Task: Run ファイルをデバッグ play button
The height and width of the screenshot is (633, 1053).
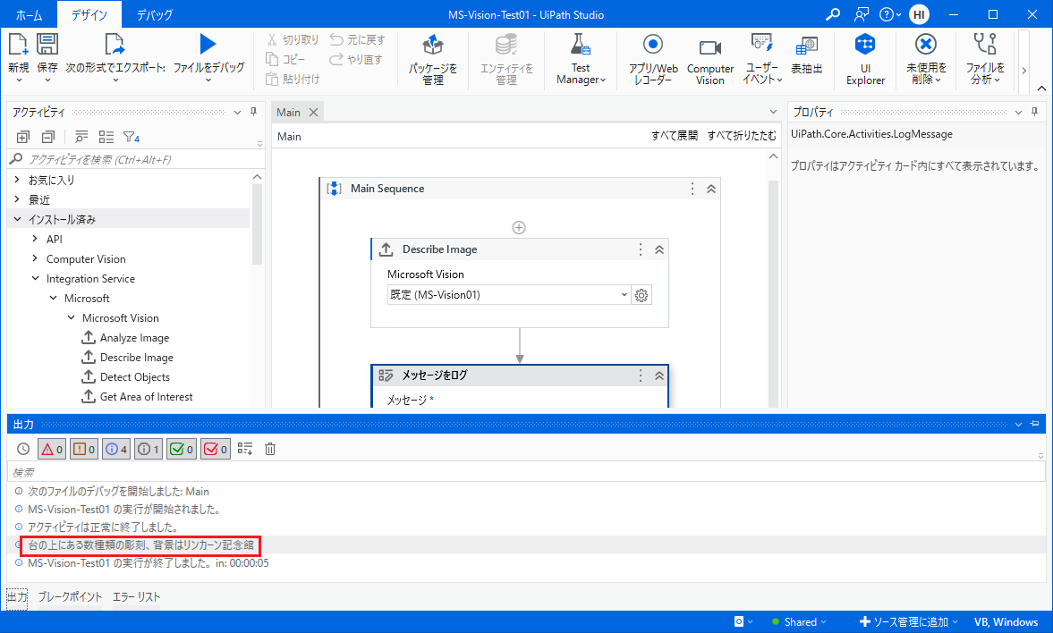Action: 208,45
